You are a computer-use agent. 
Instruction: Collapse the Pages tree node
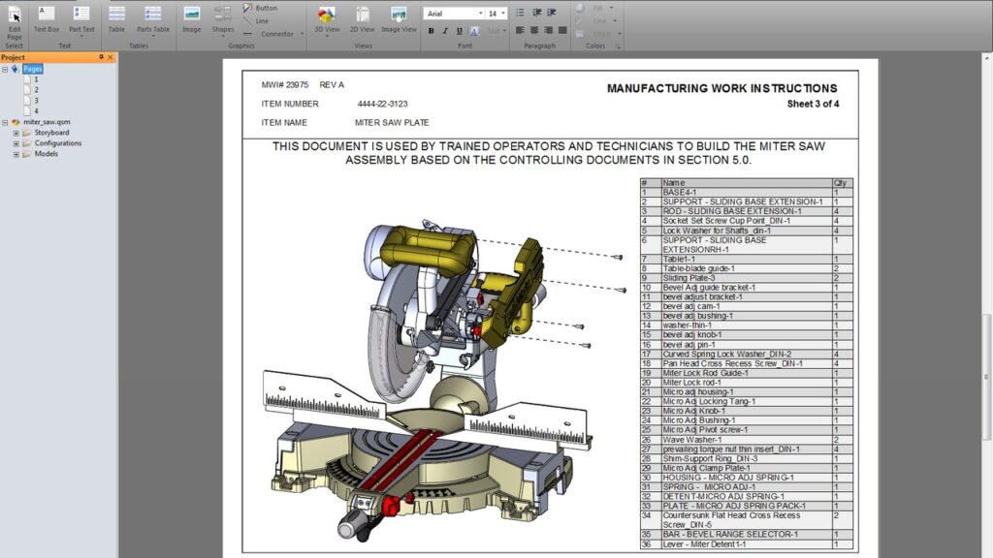[5, 69]
